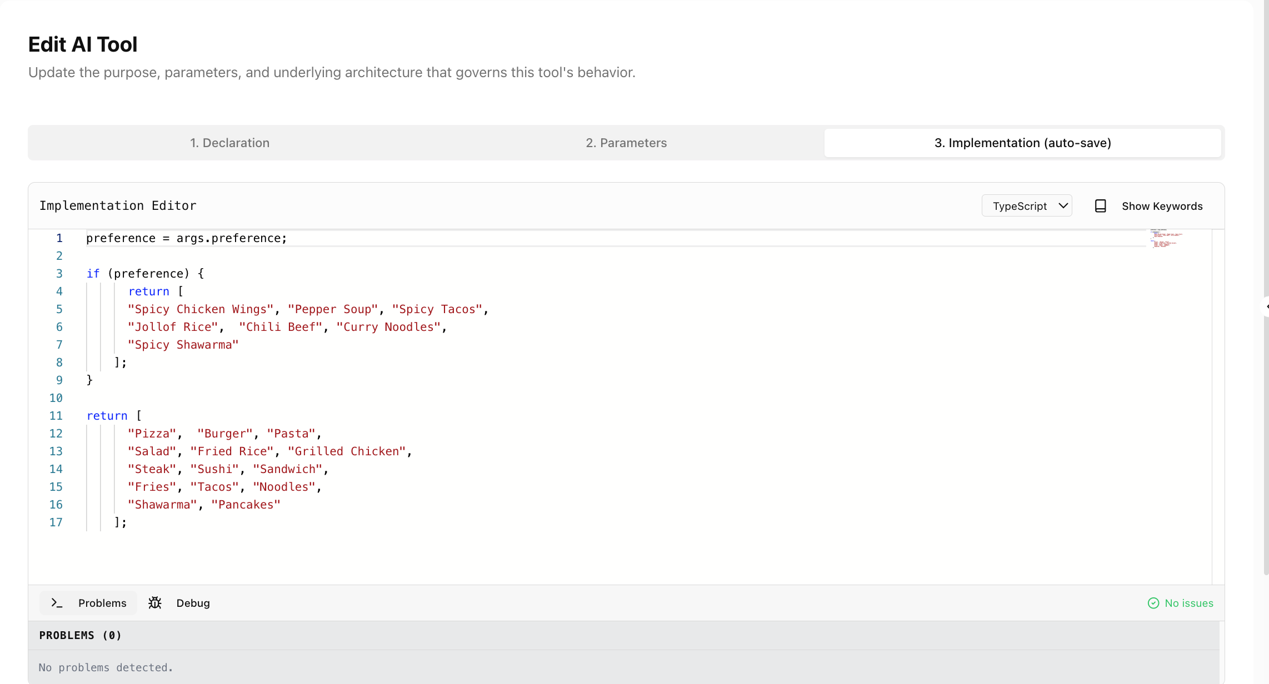Click the page vertical scrollbar
Image resolution: width=1269 pixels, height=684 pixels.
pos(1266,289)
